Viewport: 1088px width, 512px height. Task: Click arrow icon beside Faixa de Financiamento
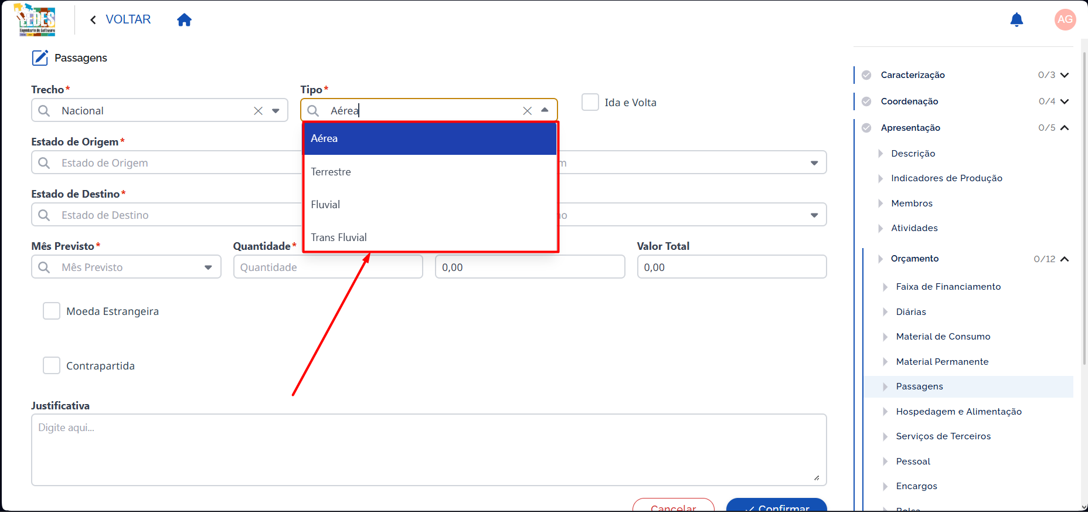pyautogui.click(x=885, y=287)
